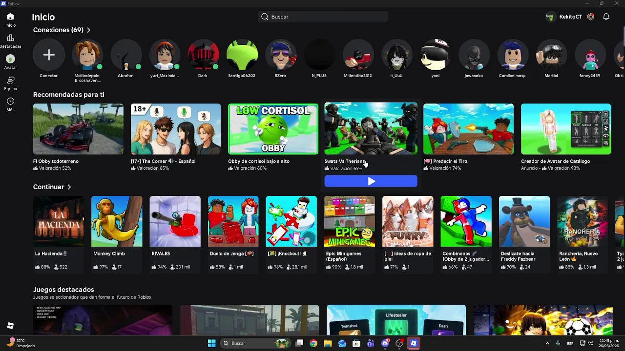The height and width of the screenshot is (351, 625).
Task: Open KekitoCT profile avatar
Action: 551,17
